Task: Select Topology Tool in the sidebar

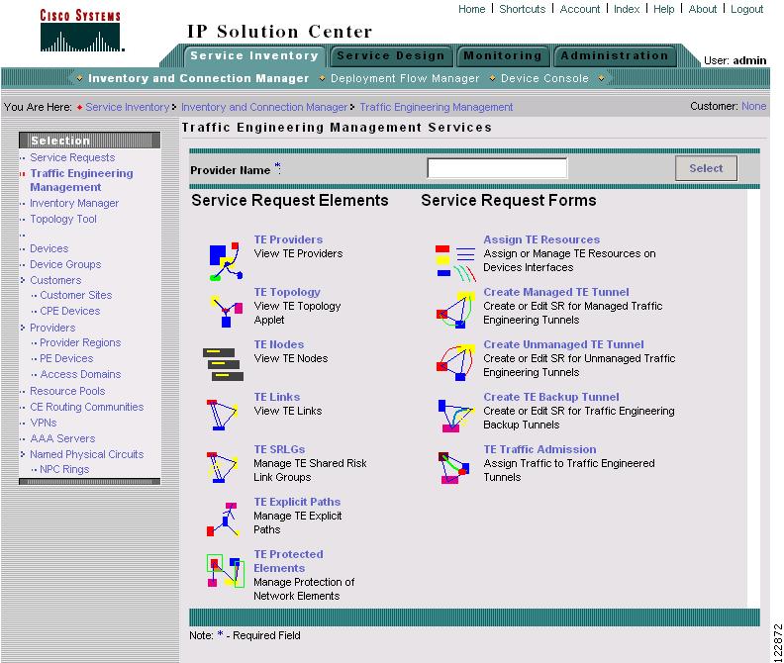Action: pyautogui.click(x=63, y=219)
